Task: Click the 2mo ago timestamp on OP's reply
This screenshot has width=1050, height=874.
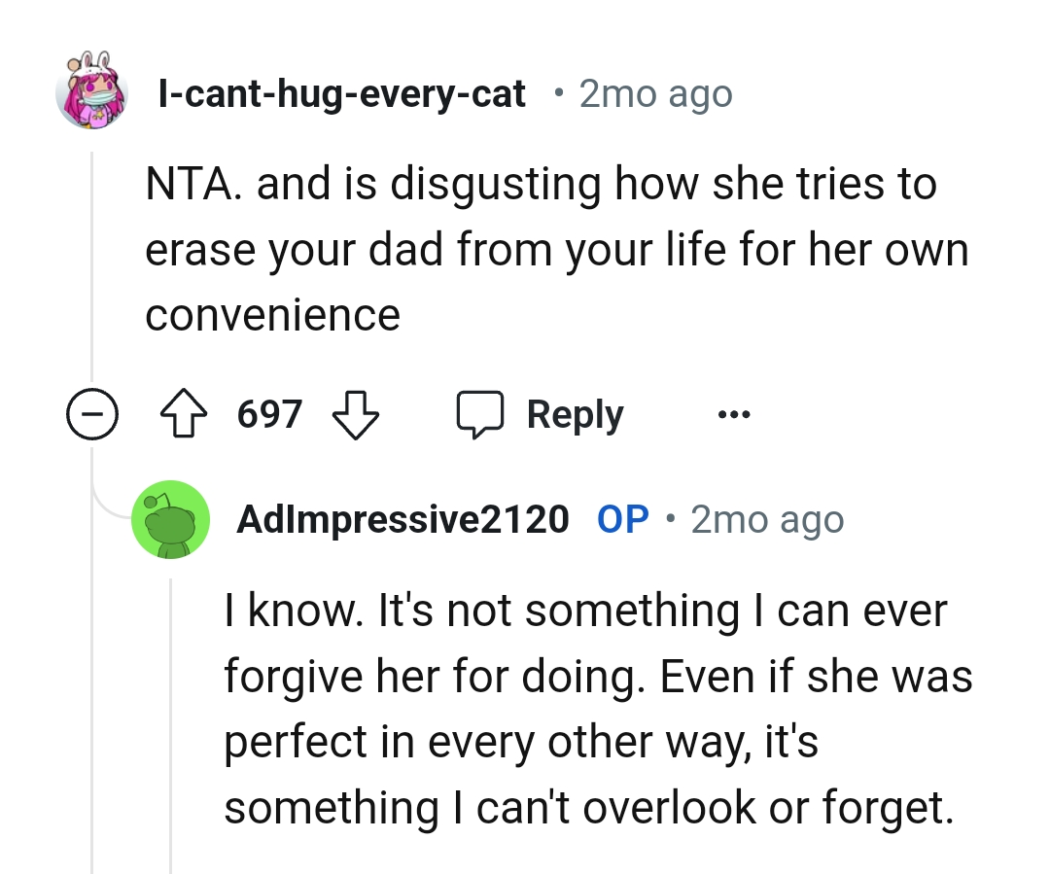Action: pyautogui.click(x=767, y=519)
